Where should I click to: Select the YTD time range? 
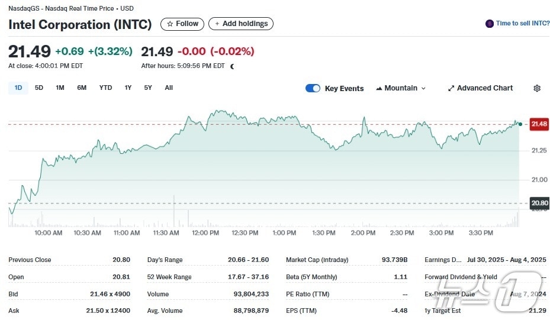coord(105,88)
